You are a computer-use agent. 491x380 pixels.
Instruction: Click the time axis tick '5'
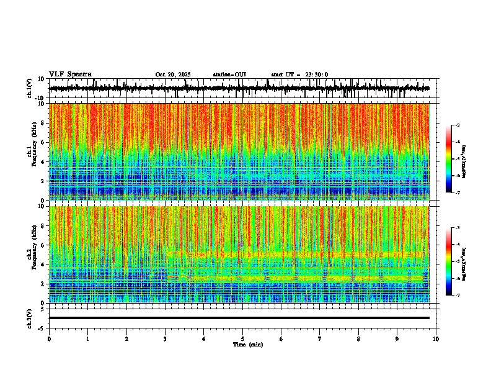coord(242,339)
